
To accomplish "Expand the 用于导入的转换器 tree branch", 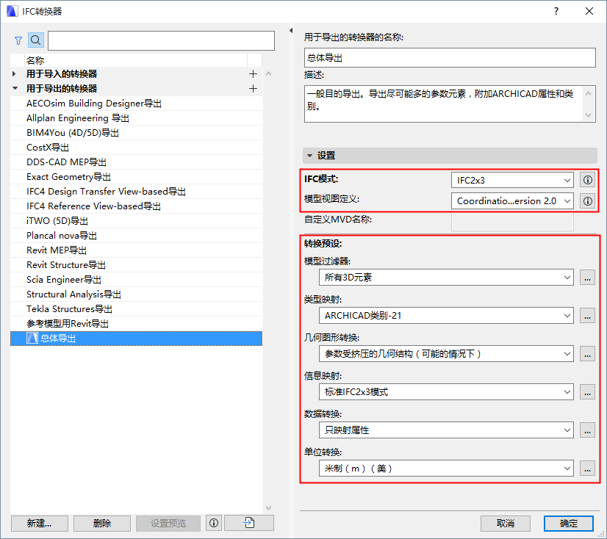I will pos(12,73).
